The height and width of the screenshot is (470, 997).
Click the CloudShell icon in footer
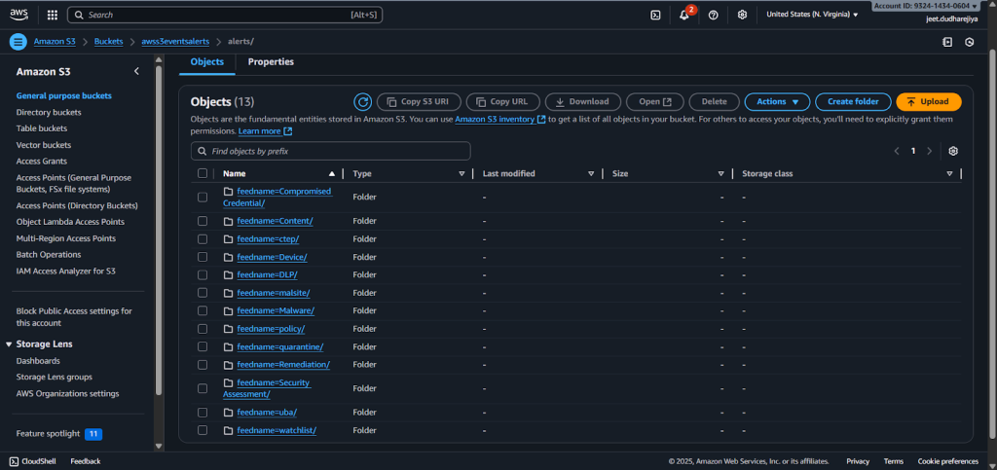pyautogui.click(x=14, y=461)
